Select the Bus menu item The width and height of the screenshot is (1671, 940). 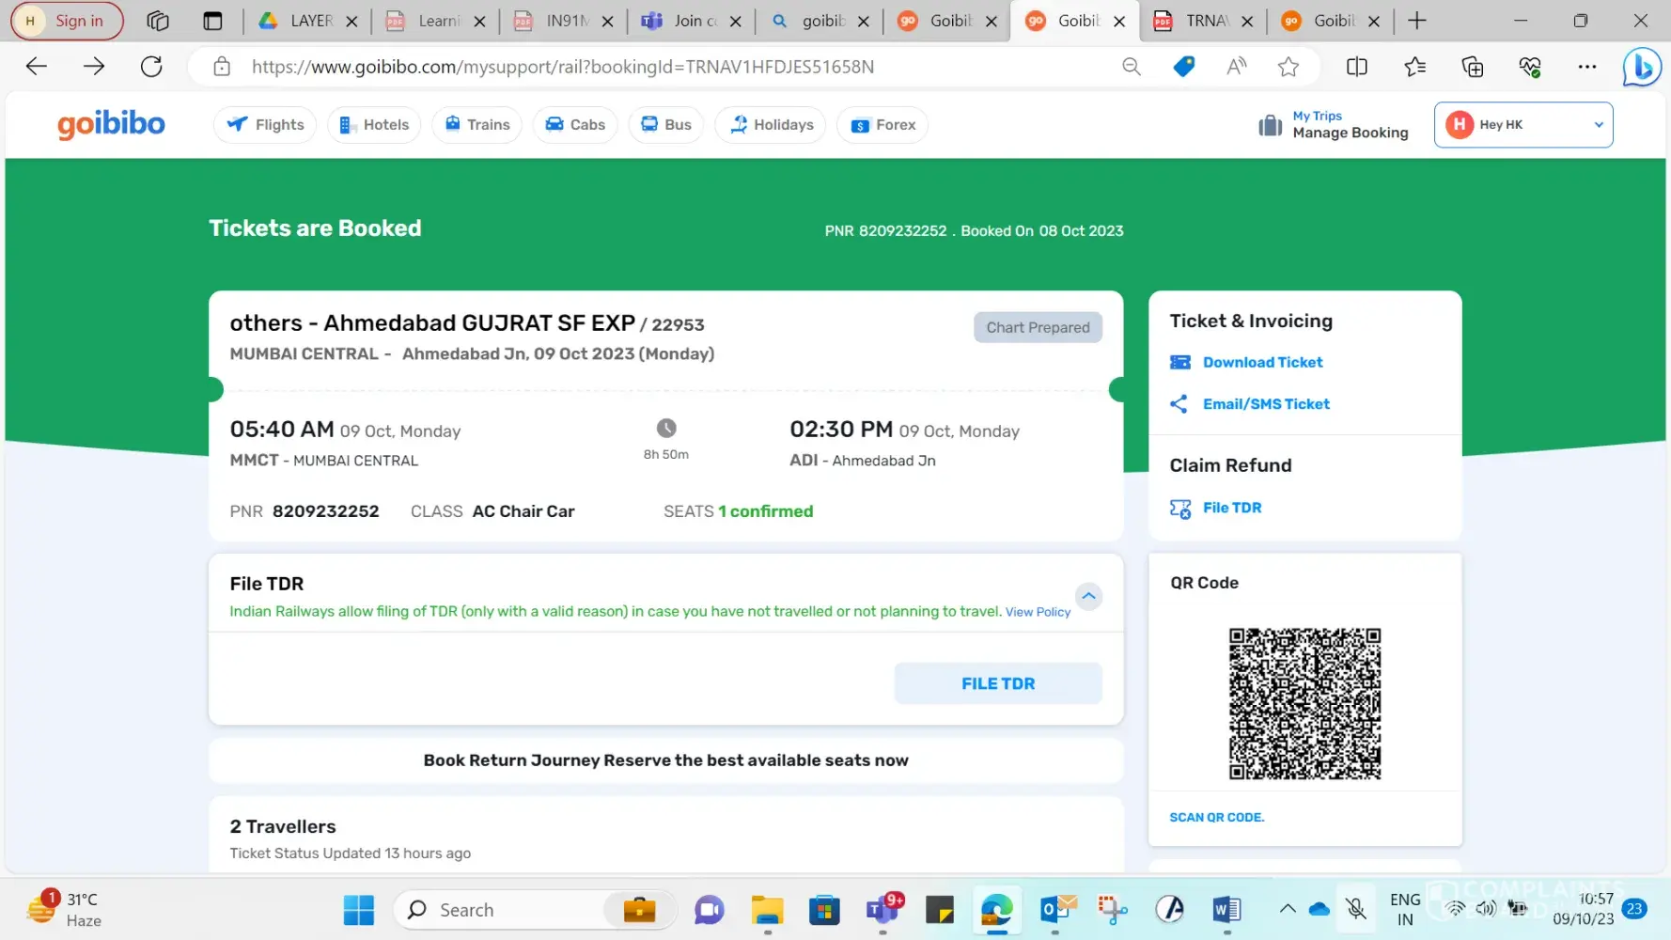click(666, 125)
